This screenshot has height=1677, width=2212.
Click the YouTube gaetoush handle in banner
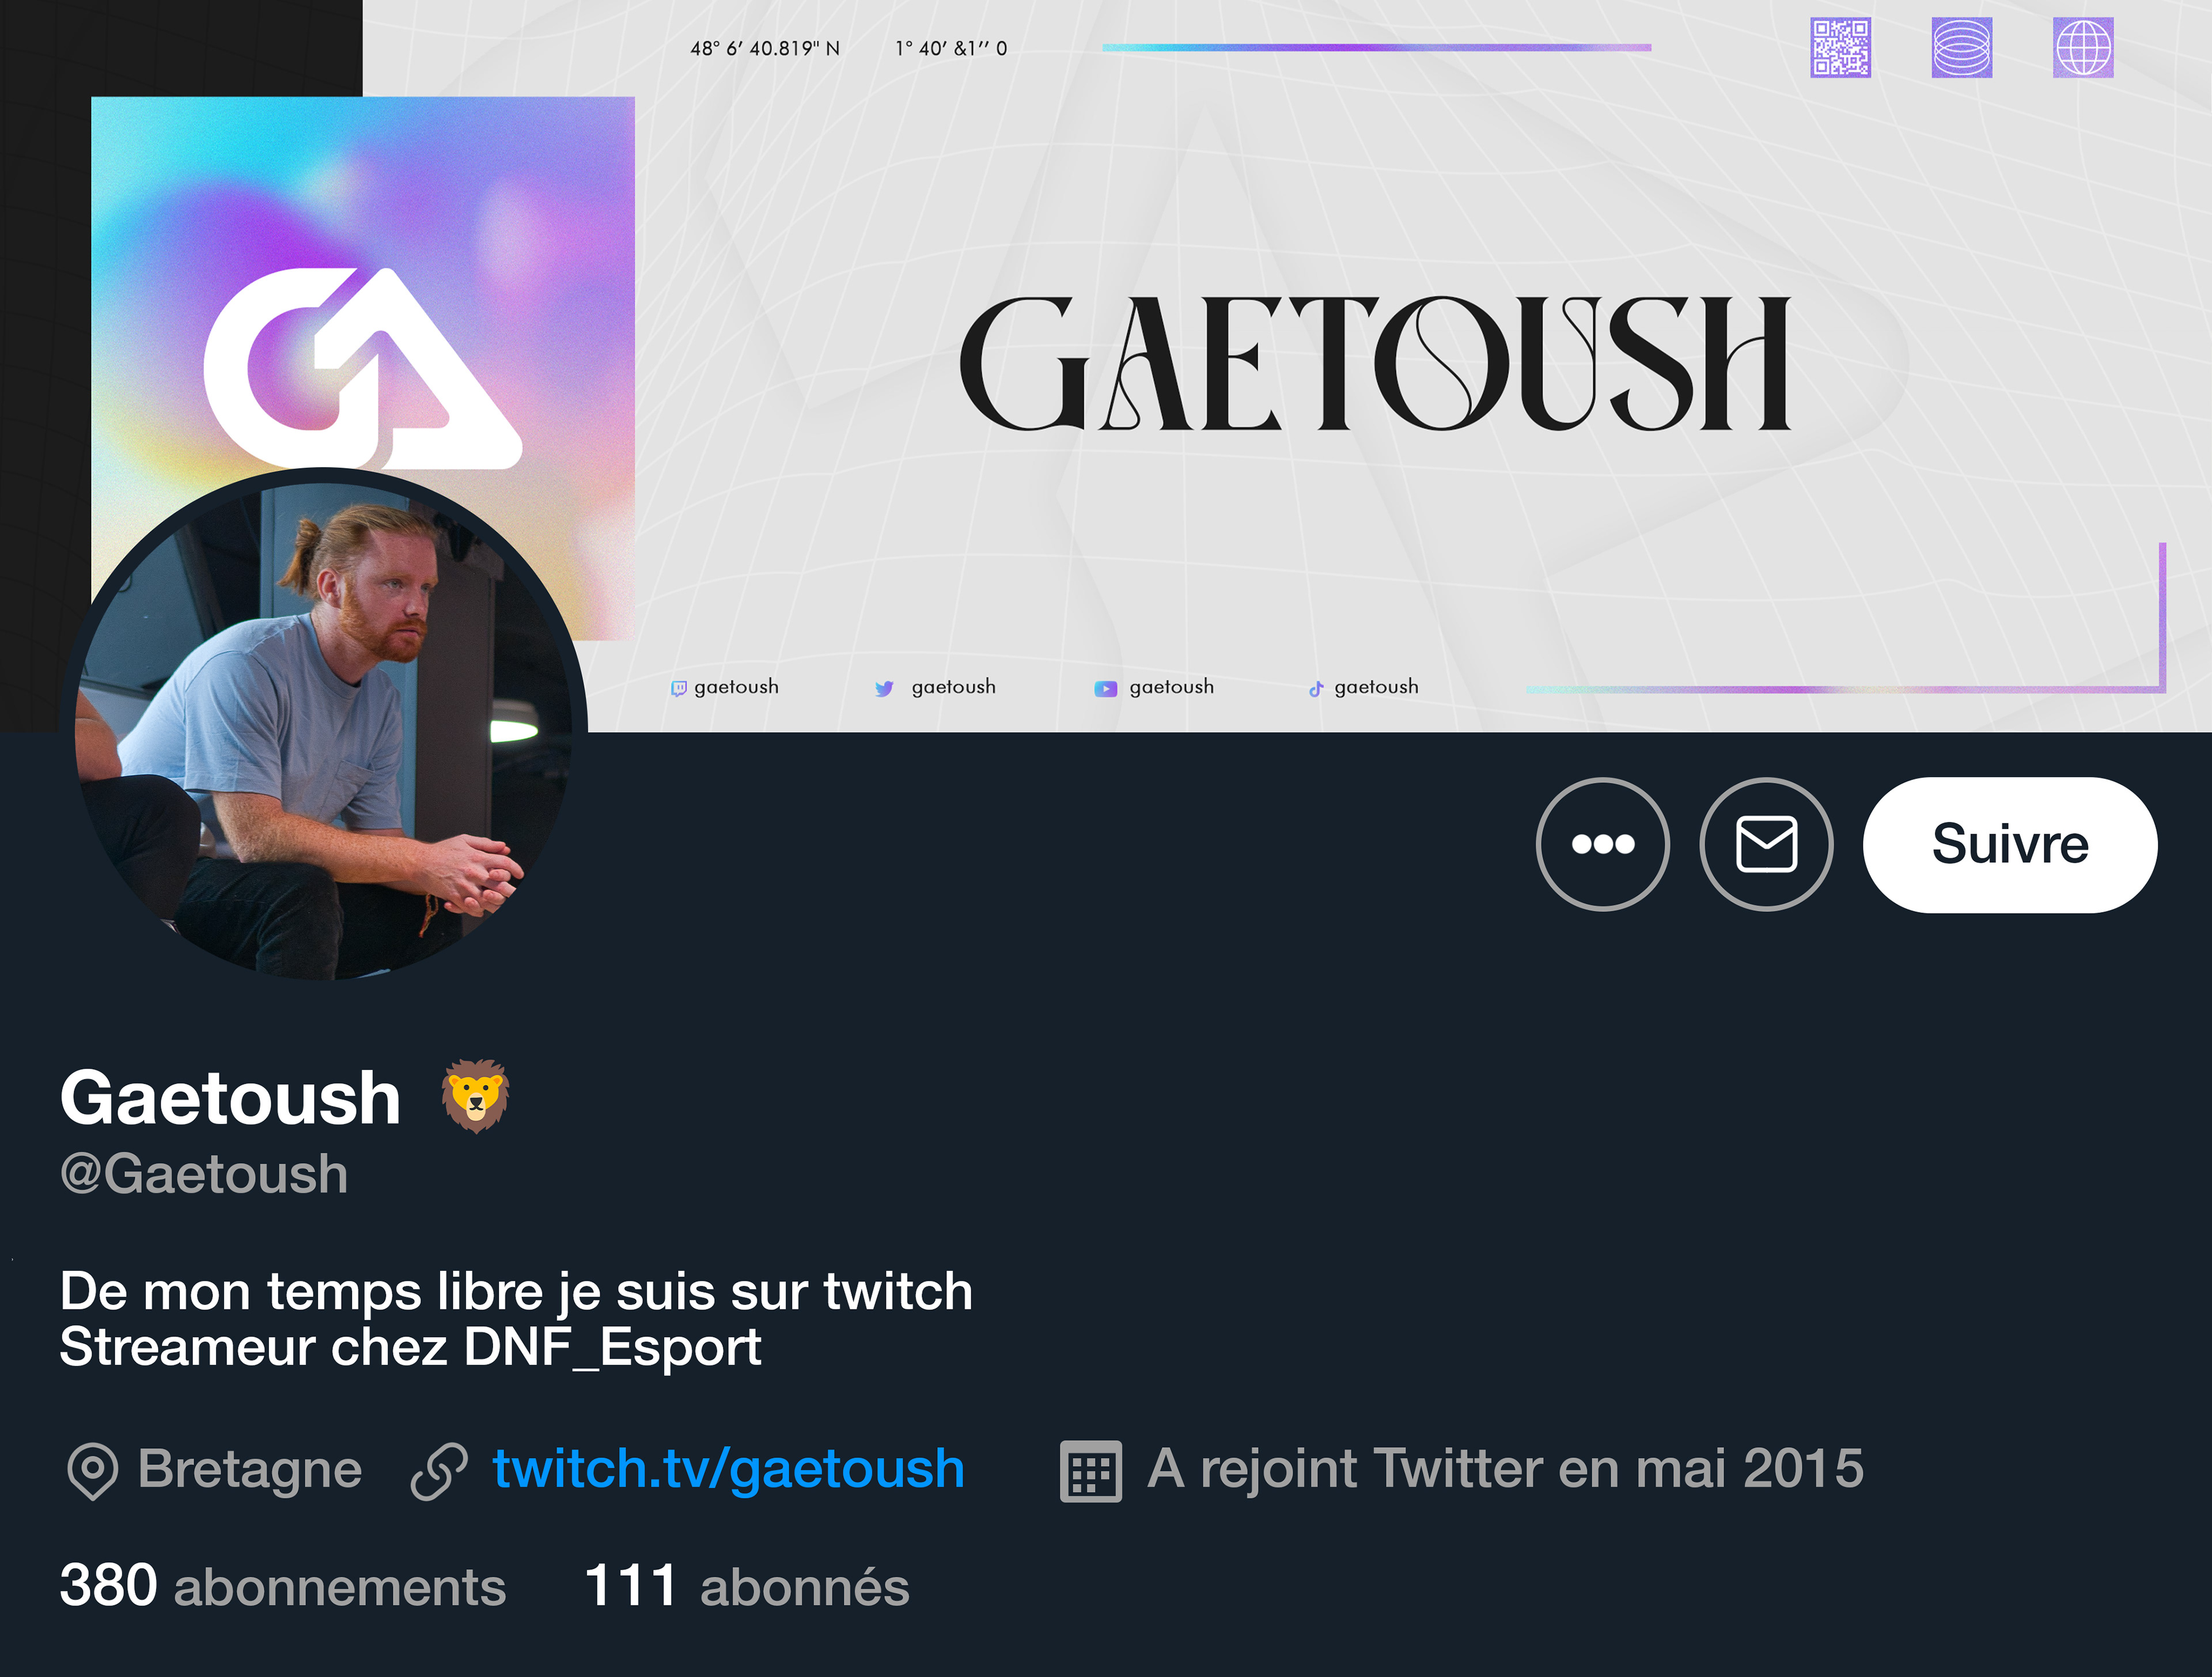click(x=1154, y=687)
